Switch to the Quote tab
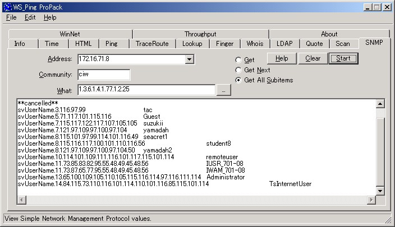This screenshot has width=395, height=227. 314,44
